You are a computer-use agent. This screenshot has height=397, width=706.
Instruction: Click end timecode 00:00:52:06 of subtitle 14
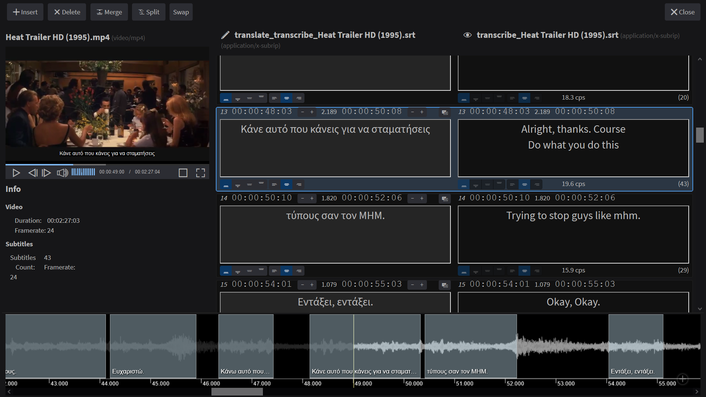372,198
